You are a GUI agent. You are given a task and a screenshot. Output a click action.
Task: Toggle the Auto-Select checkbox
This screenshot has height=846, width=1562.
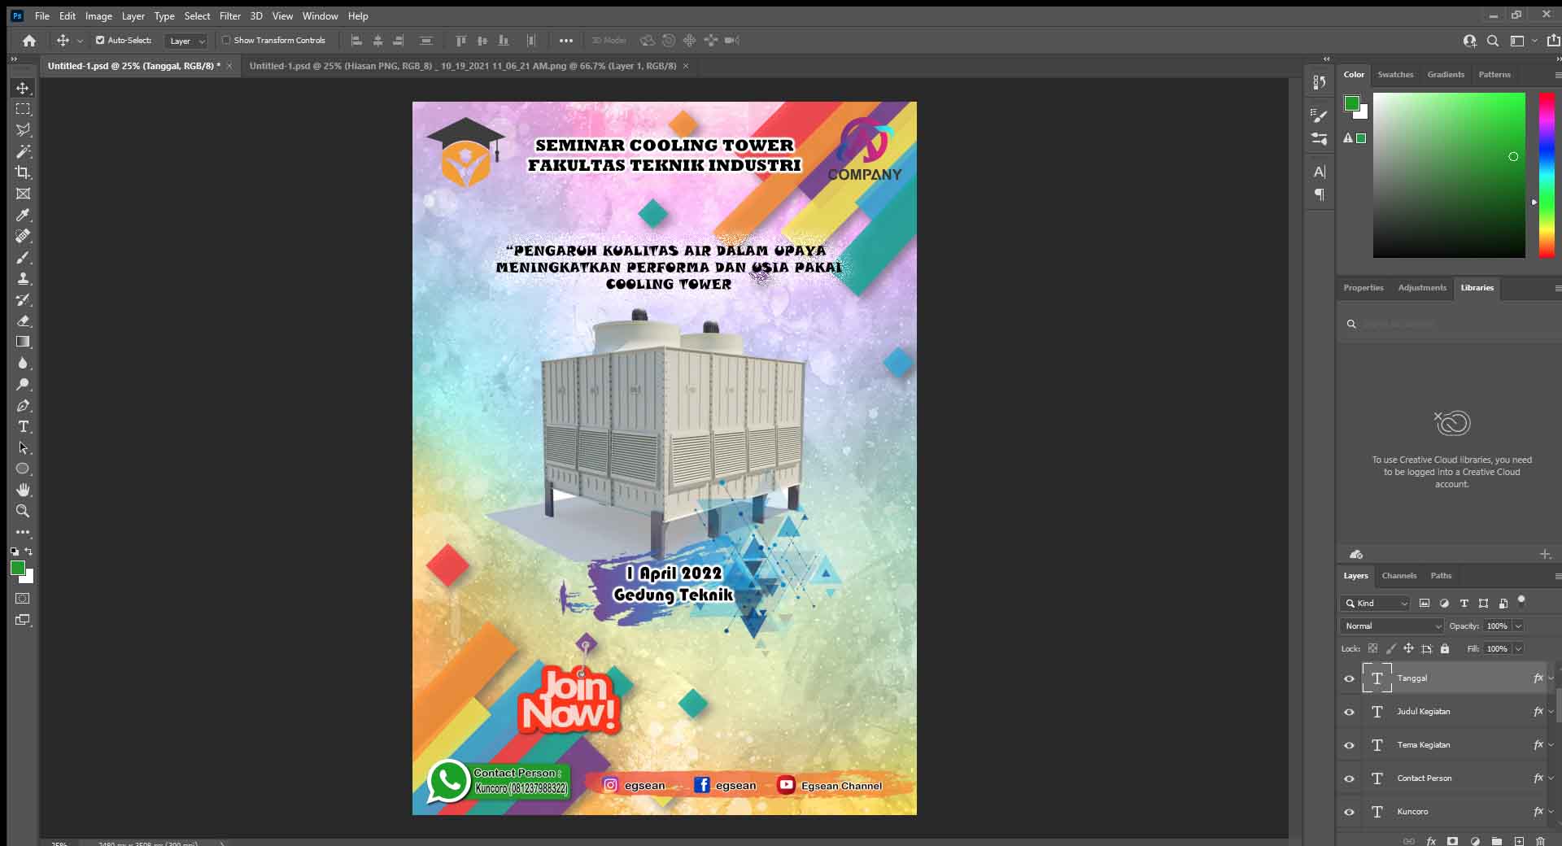tap(100, 40)
